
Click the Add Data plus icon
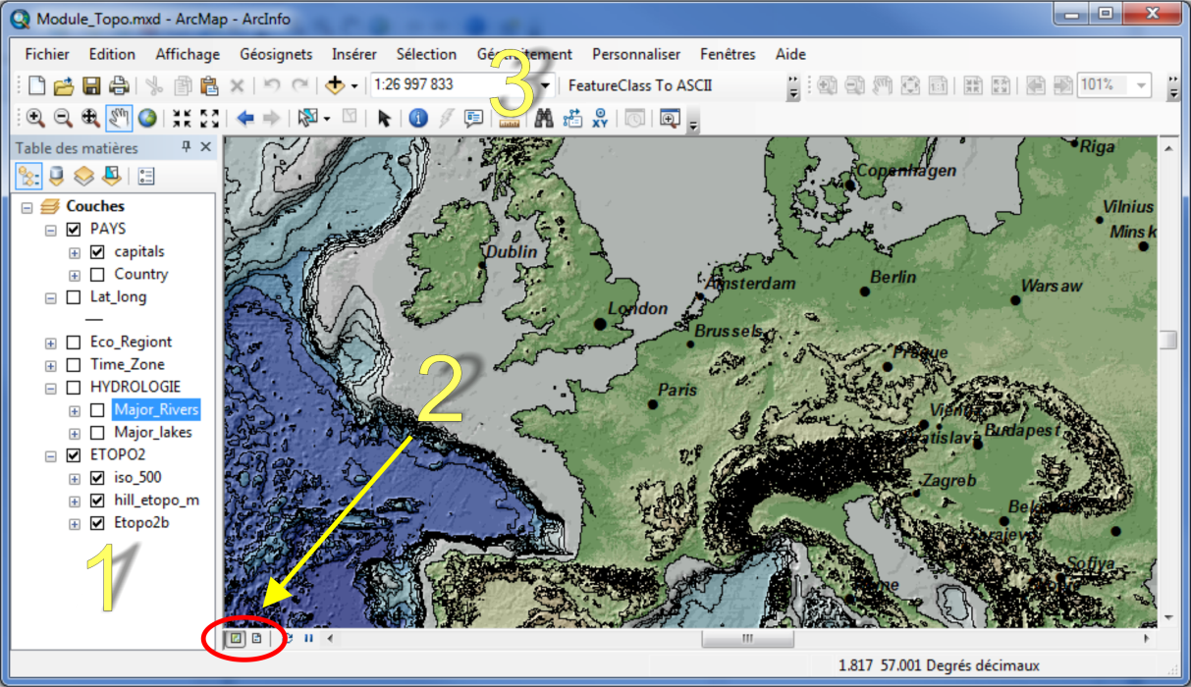pos(335,85)
